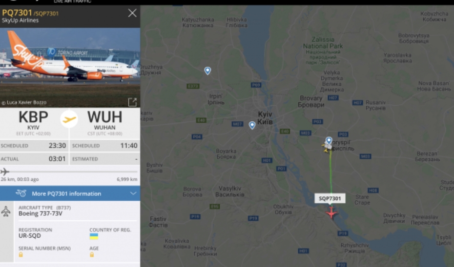Viewport: 454px width, 267px height.
Task: Select the Boryspil airport pin marker
Action: click(329, 141)
